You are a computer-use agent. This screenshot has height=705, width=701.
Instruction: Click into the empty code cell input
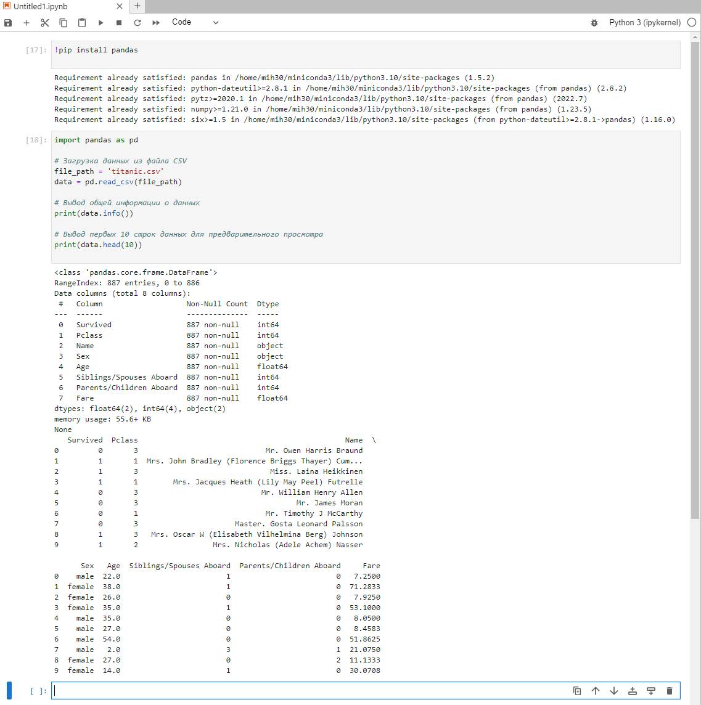click(x=308, y=691)
